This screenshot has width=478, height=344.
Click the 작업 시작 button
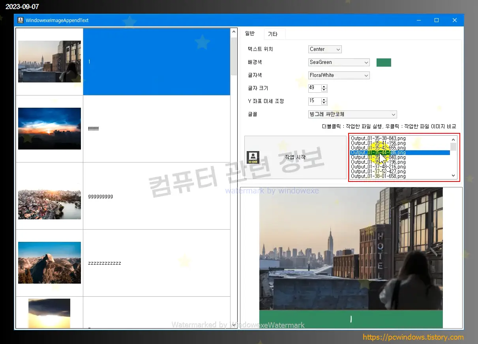pos(295,157)
